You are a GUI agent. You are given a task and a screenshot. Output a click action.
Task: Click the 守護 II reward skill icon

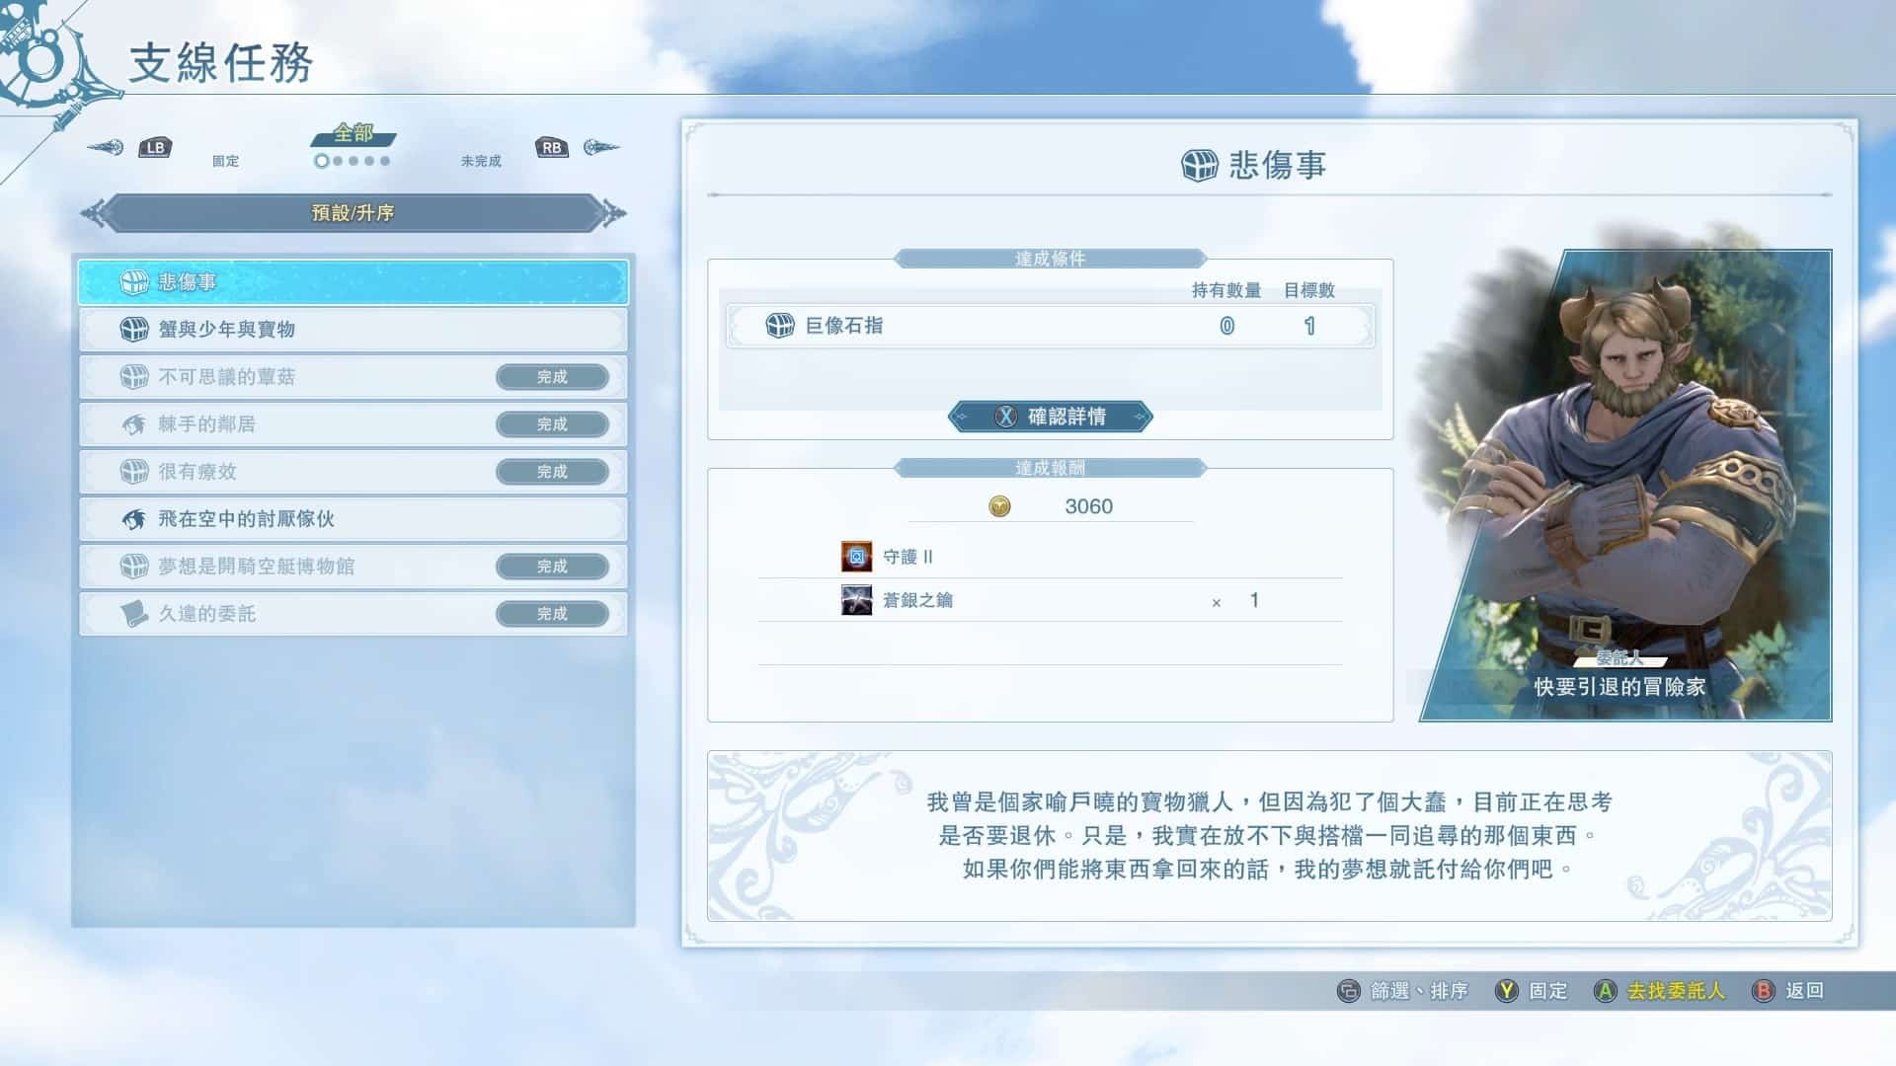tap(856, 557)
